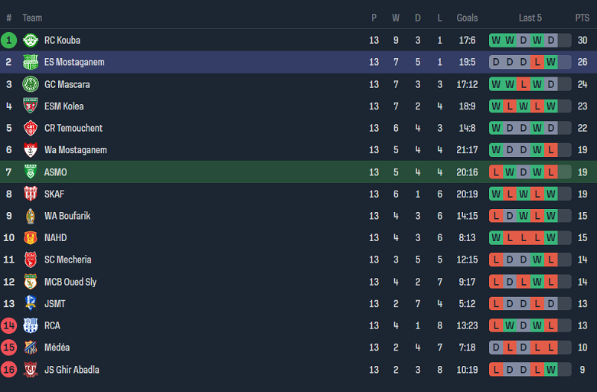Open the Wa Mostaganem team page

pos(75,150)
